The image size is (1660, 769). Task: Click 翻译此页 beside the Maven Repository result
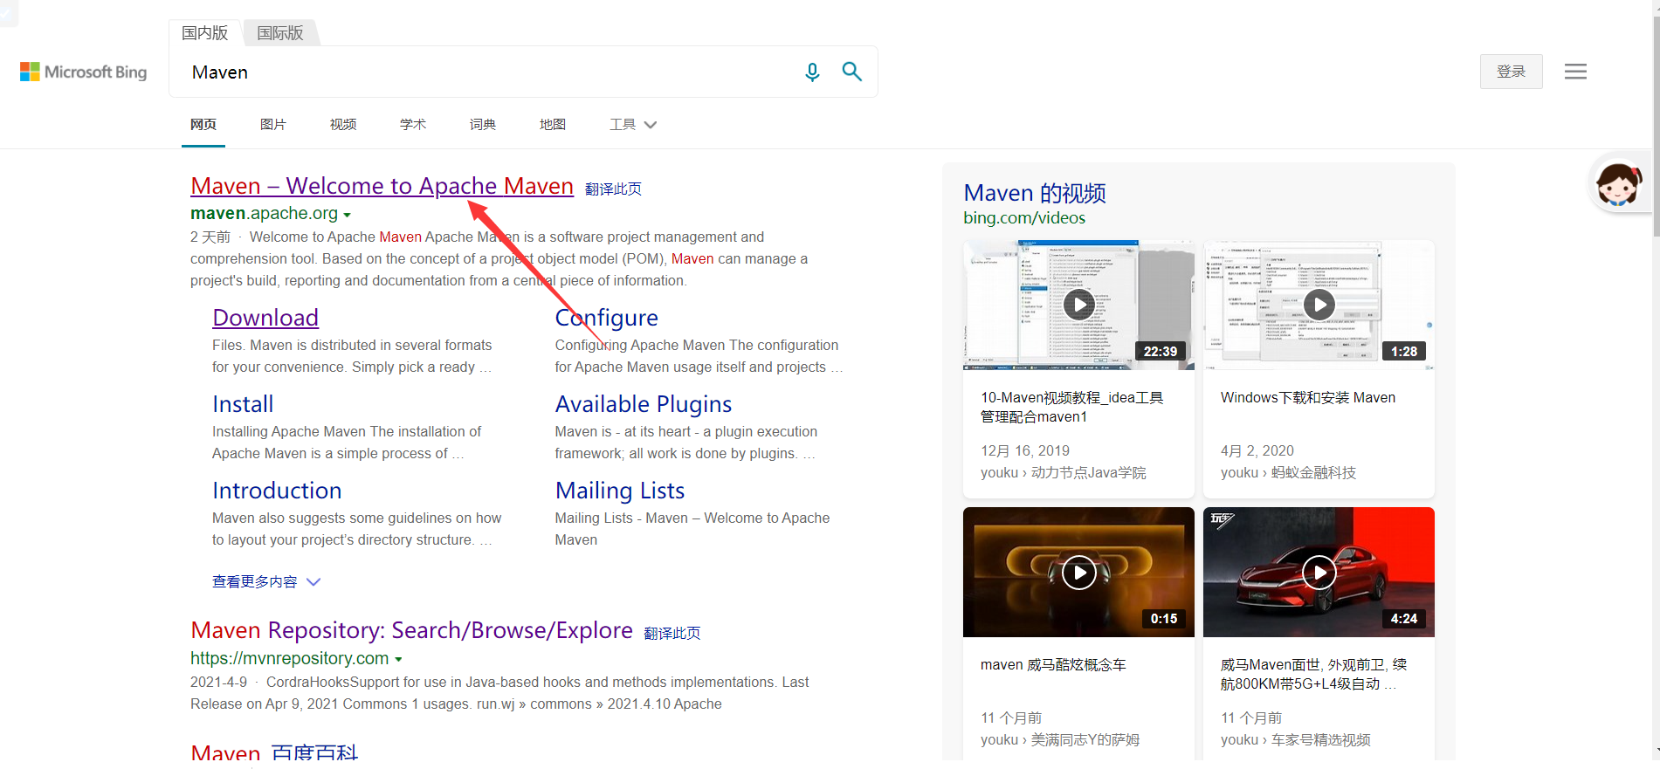tap(672, 633)
